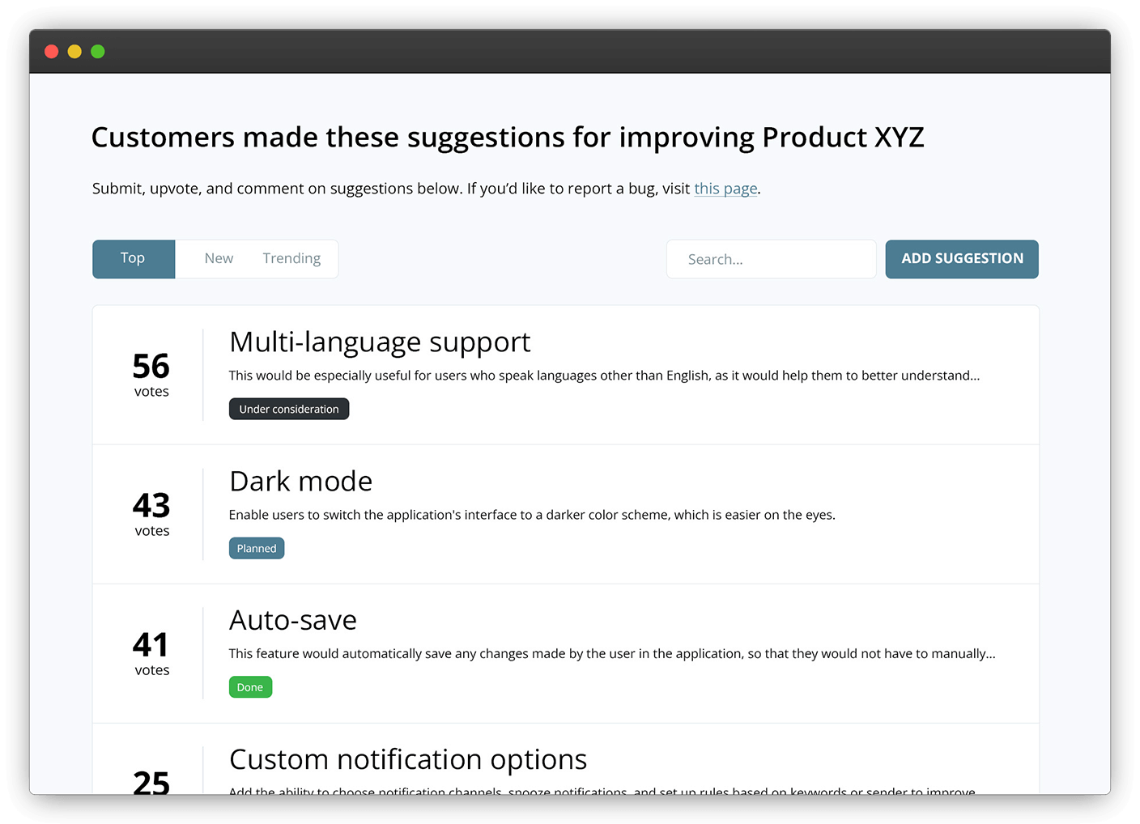Open the "this page" bug report link
1140x824 pixels.
coord(725,189)
